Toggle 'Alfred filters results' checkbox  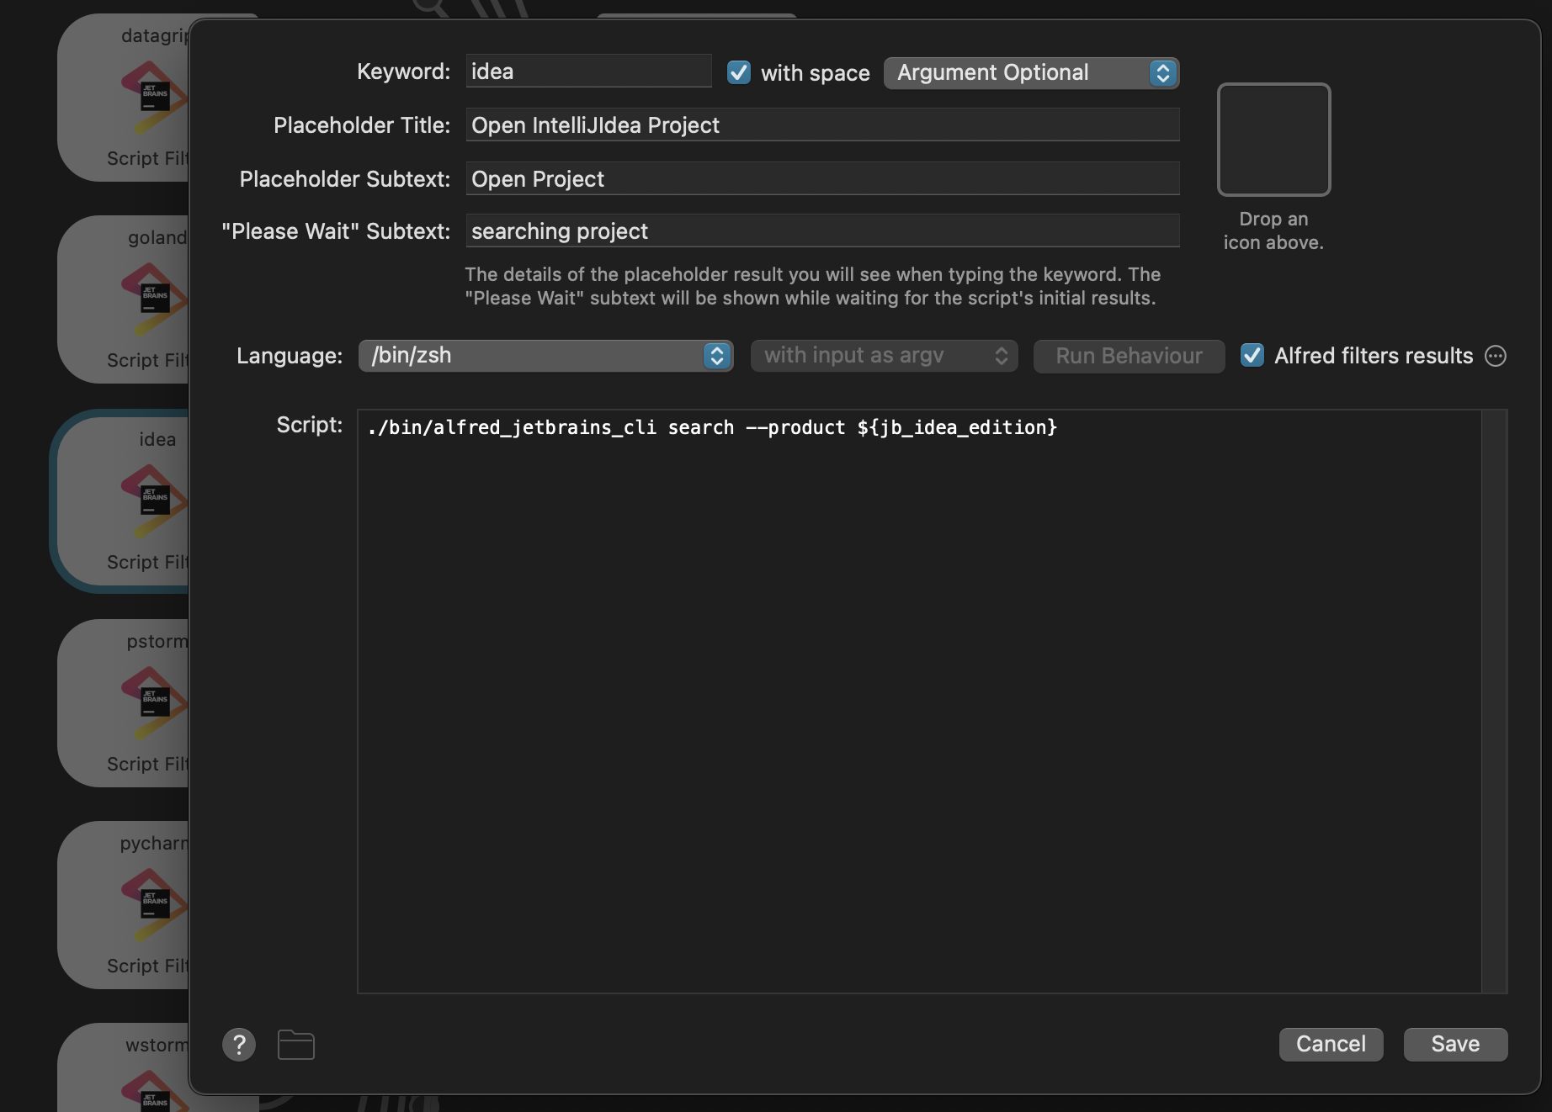click(x=1252, y=355)
